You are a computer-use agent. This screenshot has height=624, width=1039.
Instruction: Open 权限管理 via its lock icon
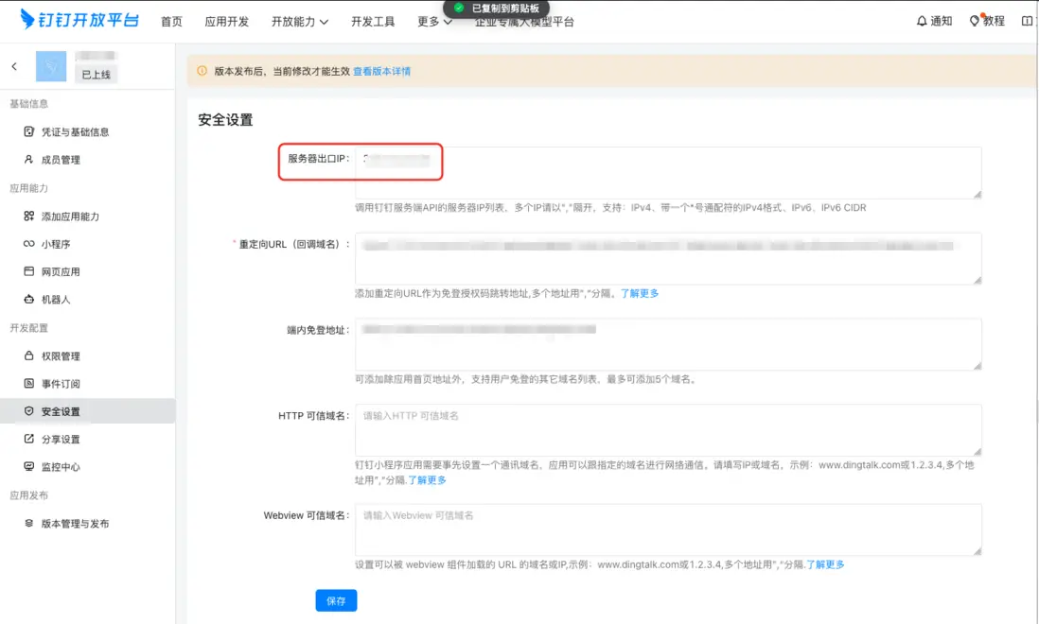click(30, 356)
